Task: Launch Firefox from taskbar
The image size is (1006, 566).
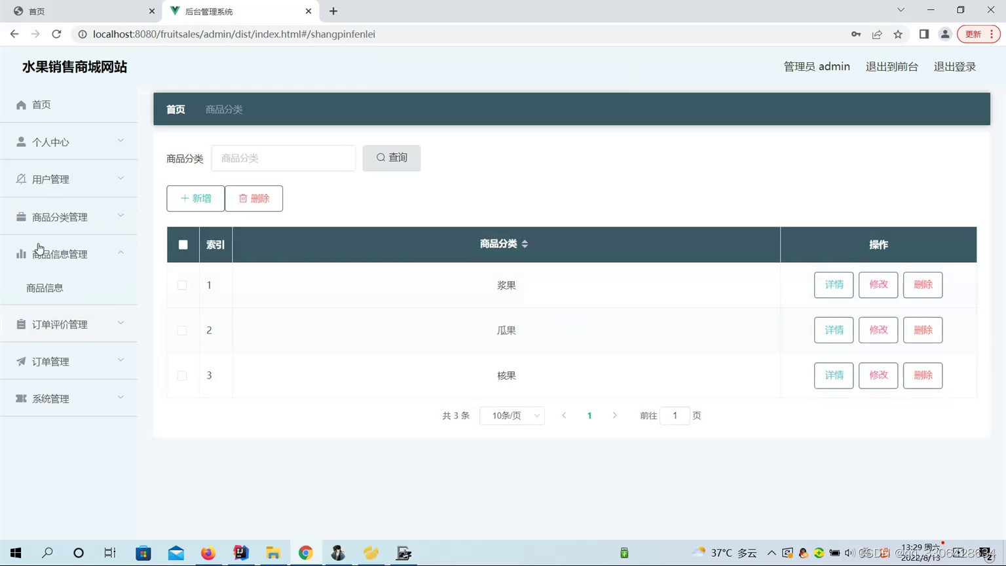Action: click(x=208, y=553)
